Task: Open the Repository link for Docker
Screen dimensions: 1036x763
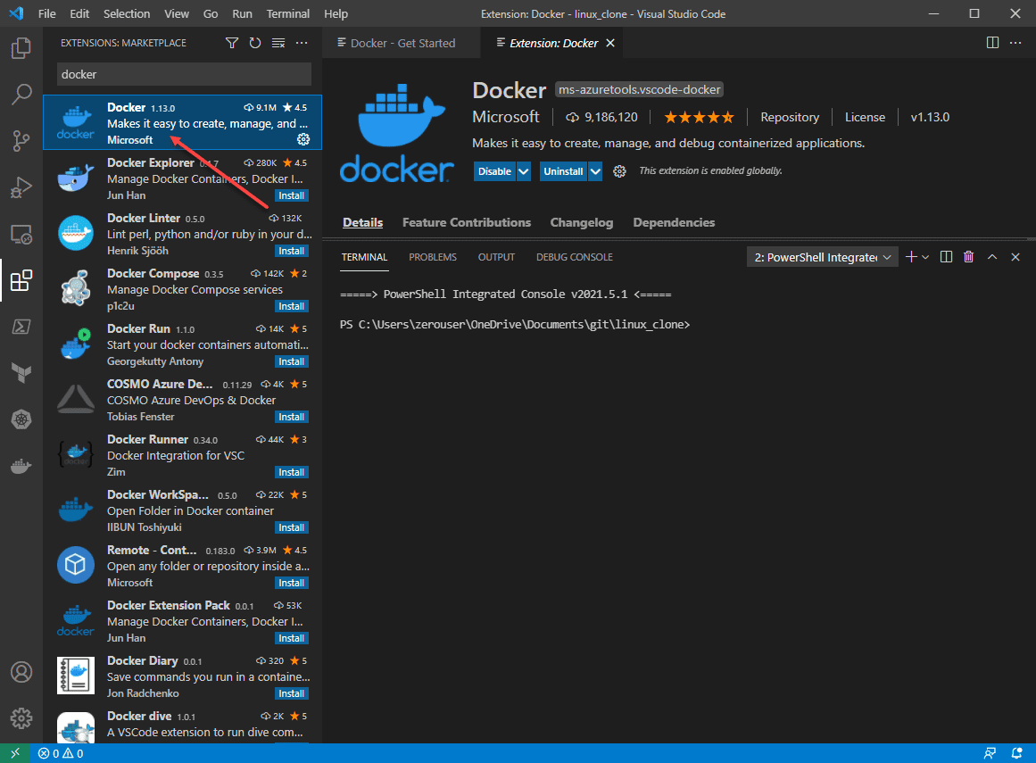Action: pos(789,117)
